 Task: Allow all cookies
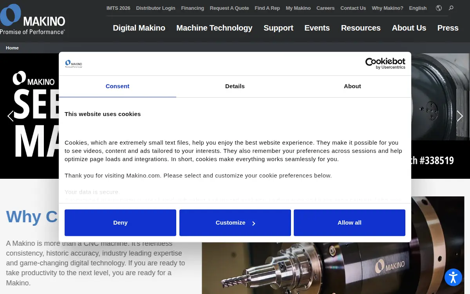click(x=349, y=223)
